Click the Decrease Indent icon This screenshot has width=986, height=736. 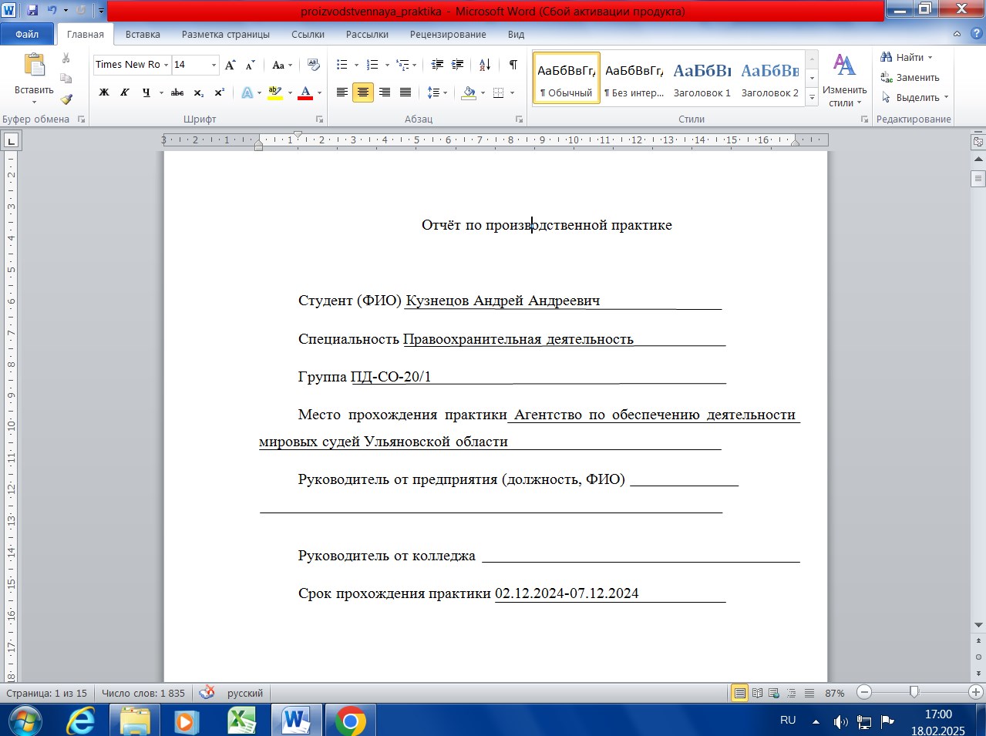437,65
